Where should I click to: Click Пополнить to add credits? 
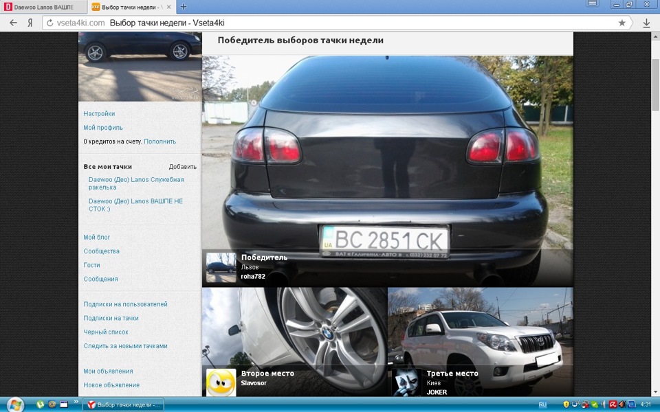(x=160, y=141)
